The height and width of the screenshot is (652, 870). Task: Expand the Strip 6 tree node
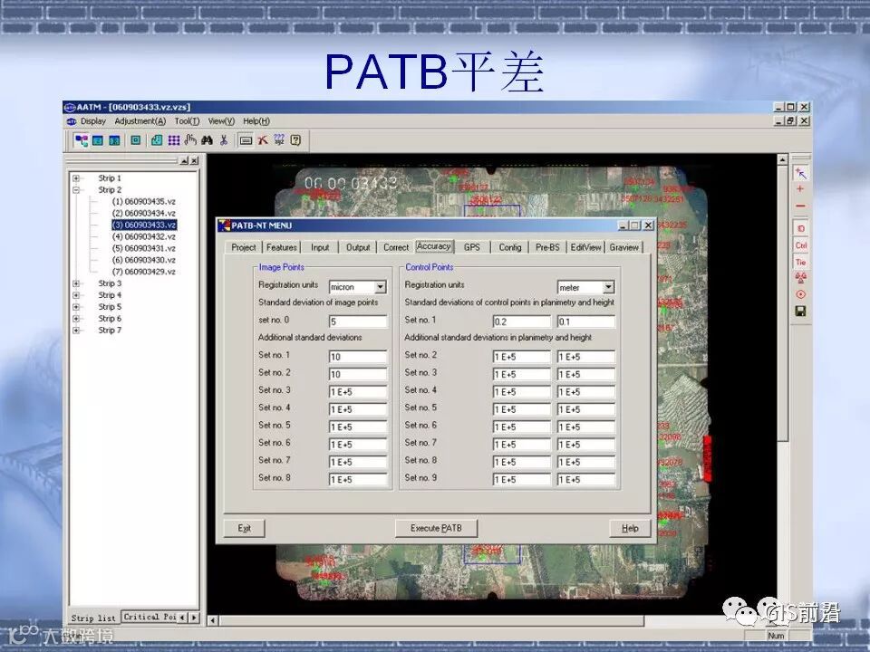(x=76, y=318)
